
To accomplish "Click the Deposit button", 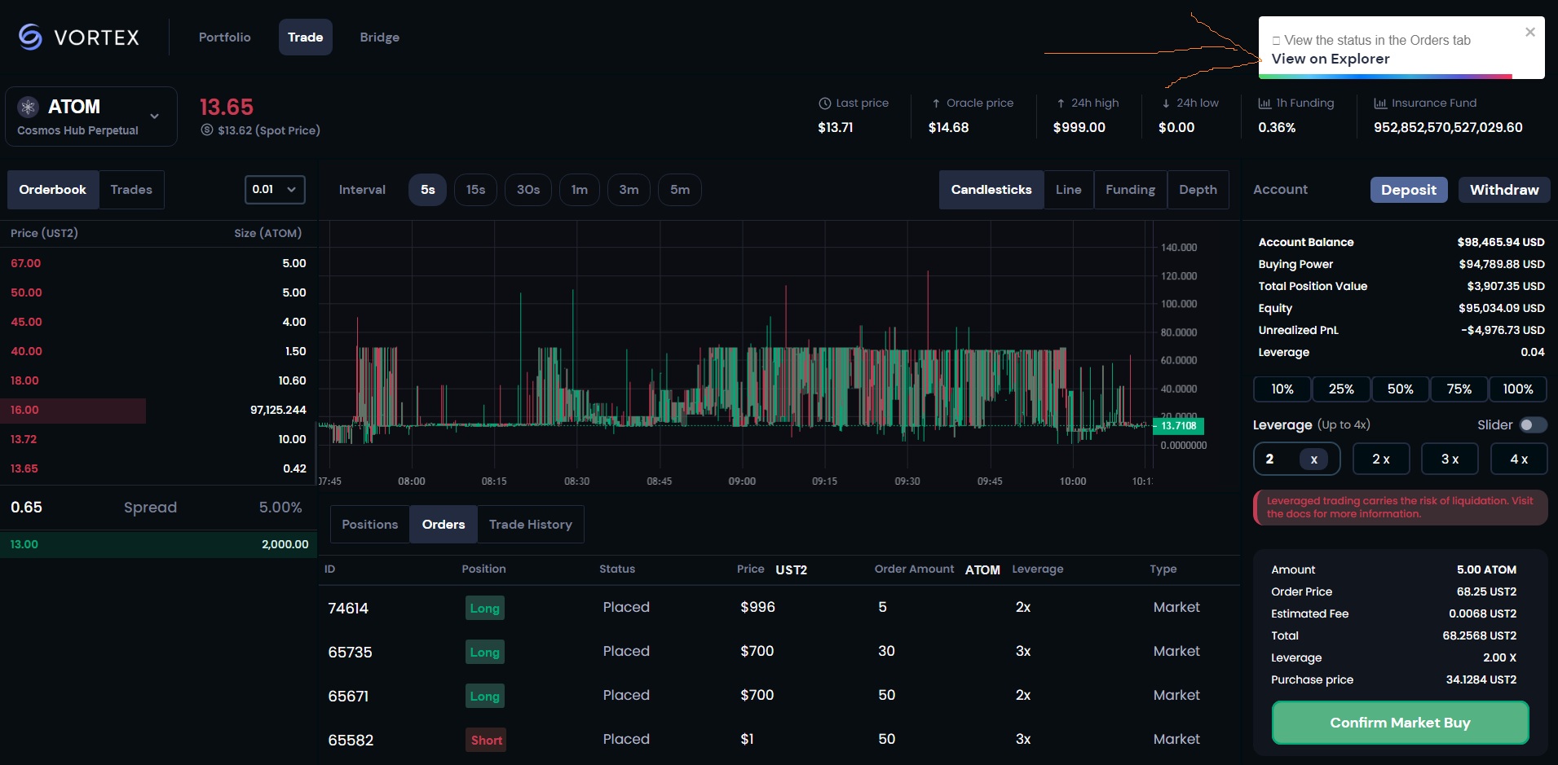I will pos(1408,190).
